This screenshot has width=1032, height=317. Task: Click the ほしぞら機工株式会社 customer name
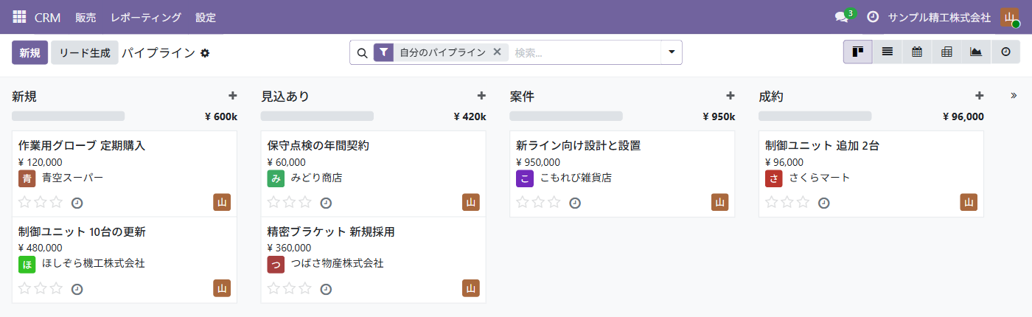93,263
